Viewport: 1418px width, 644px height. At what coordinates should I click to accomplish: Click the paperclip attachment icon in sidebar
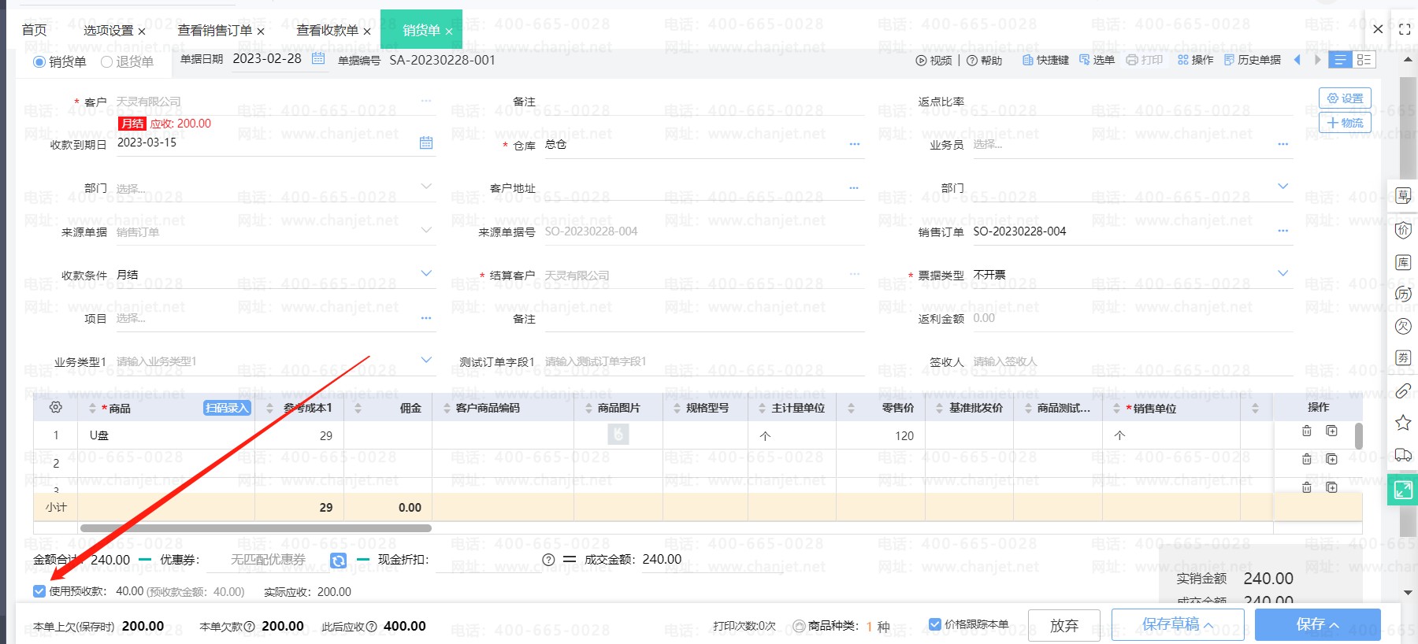pyautogui.click(x=1403, y=390)
